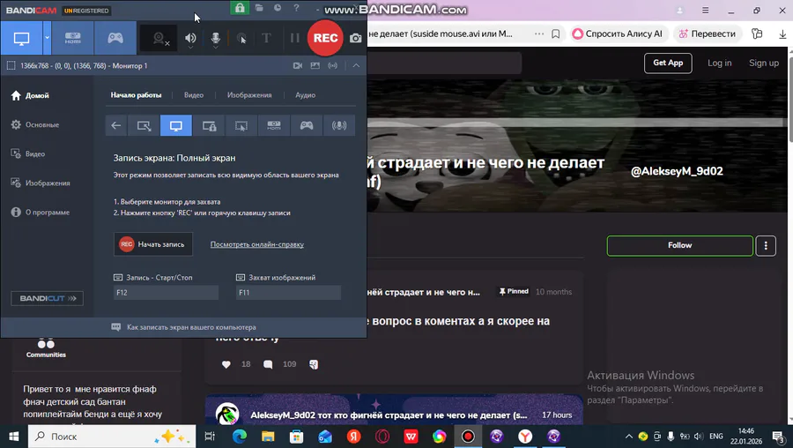Screen dimensions: 793x448
Task: Select fullscreen mode icon in mode row
Action: (x=176, y=125)
